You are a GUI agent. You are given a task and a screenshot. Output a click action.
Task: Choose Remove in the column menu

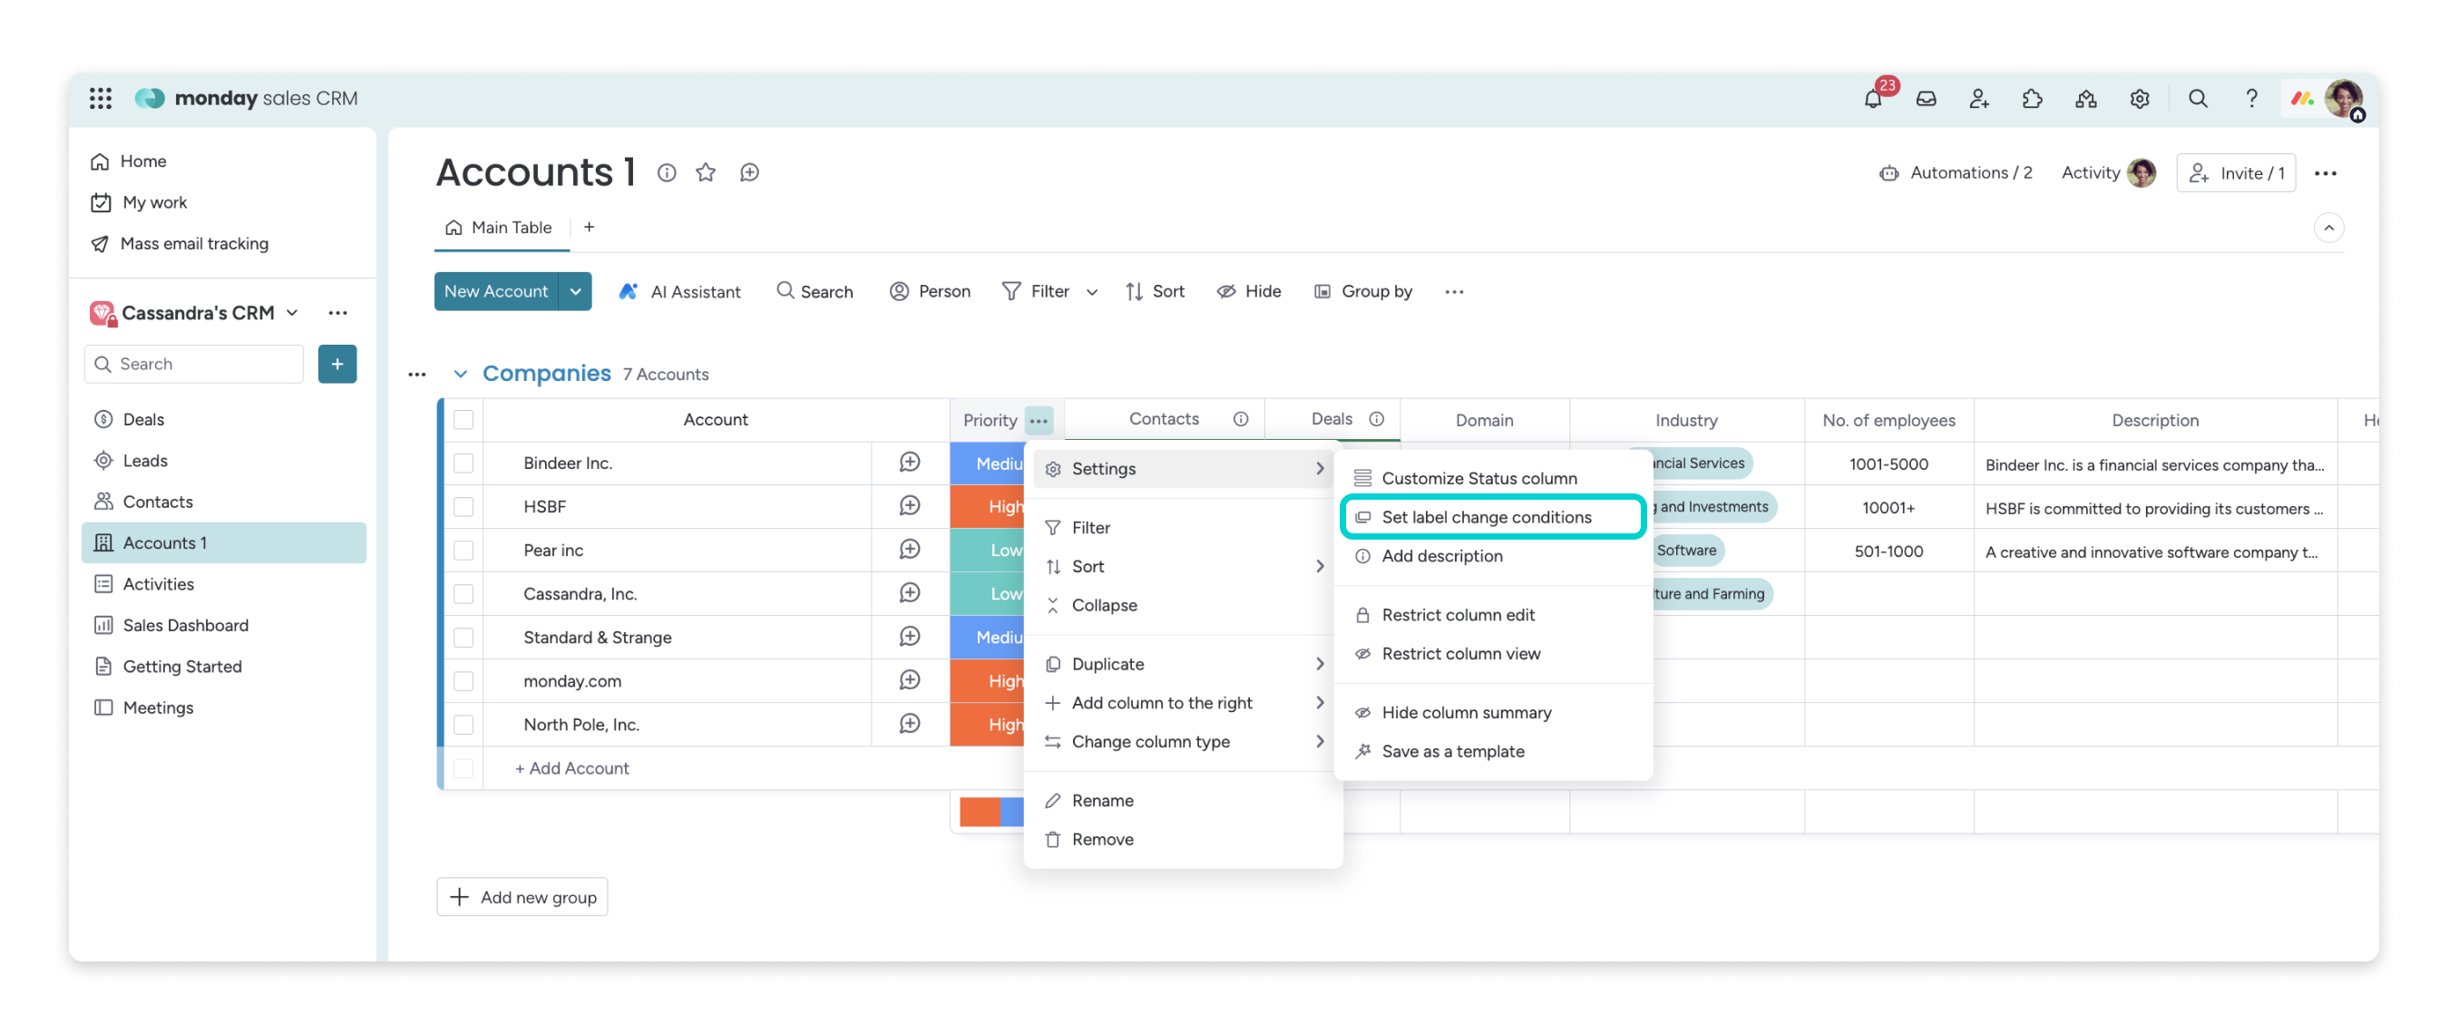point(1184,841)
